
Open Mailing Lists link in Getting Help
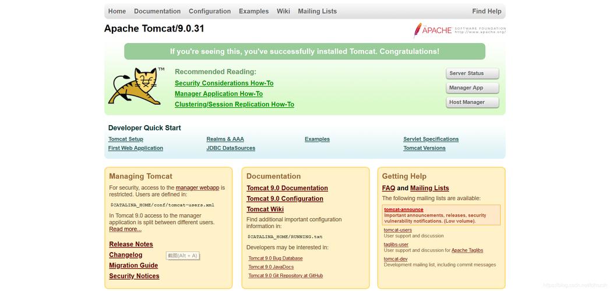pos(429,188)
